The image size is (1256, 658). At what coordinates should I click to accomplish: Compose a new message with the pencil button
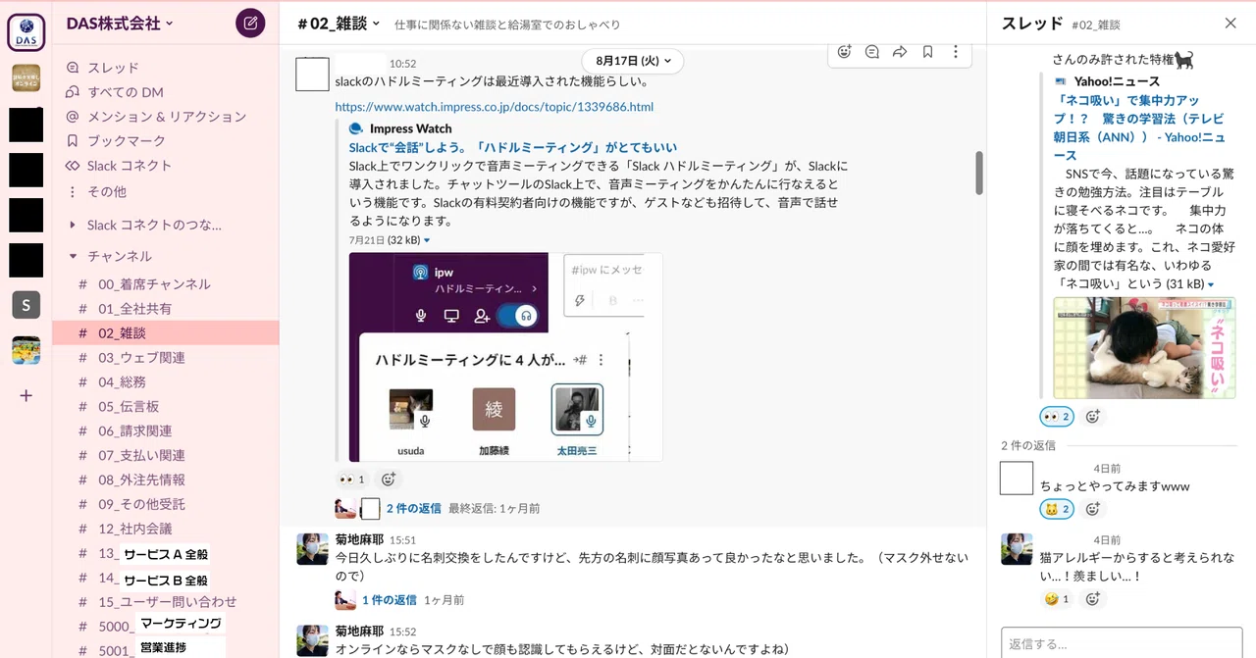coord(250,24)
